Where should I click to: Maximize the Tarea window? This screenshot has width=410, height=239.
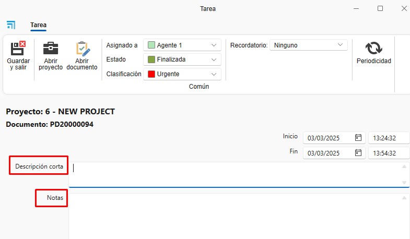[380, 9]
